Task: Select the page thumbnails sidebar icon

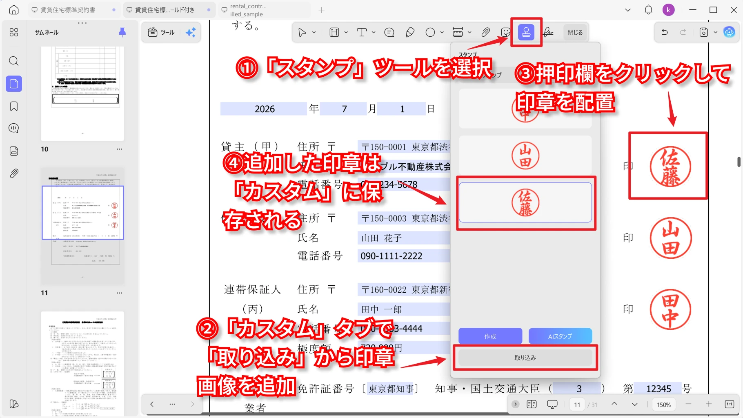Action: coord(14,84)
